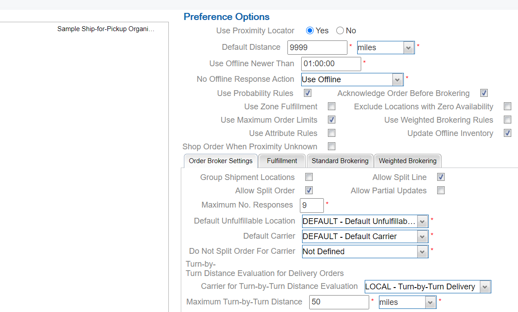Image resolution: width=518 pixels, height=312 pixels.
Task: Check Use Attribute Rules
Action: [x=331, y=133]
